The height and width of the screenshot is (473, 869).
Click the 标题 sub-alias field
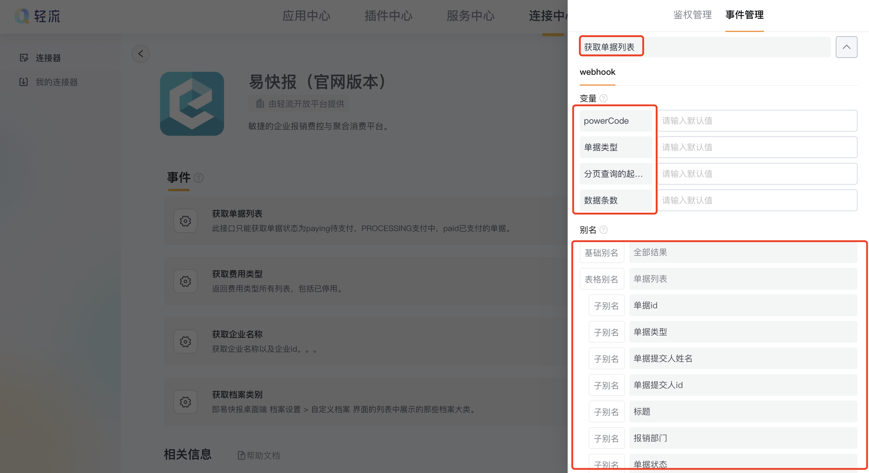[743, 412]
